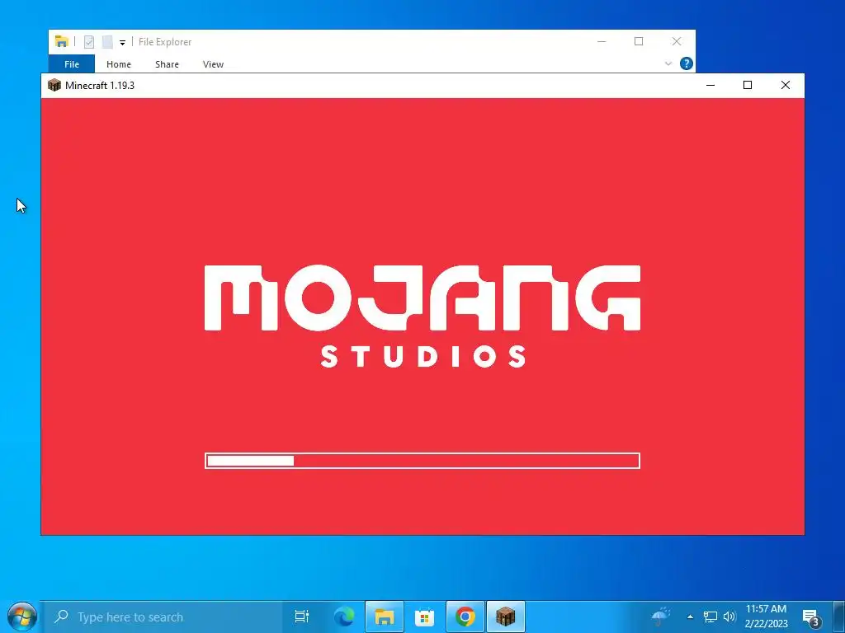845x633 pixels.
Task: Open the weather umbrella tray icon
Action: click(x=661, y=616)
